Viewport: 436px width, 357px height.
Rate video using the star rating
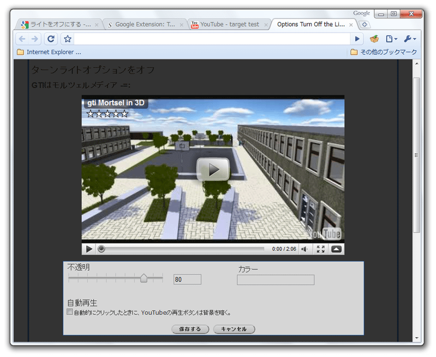(x=107, y=114)
